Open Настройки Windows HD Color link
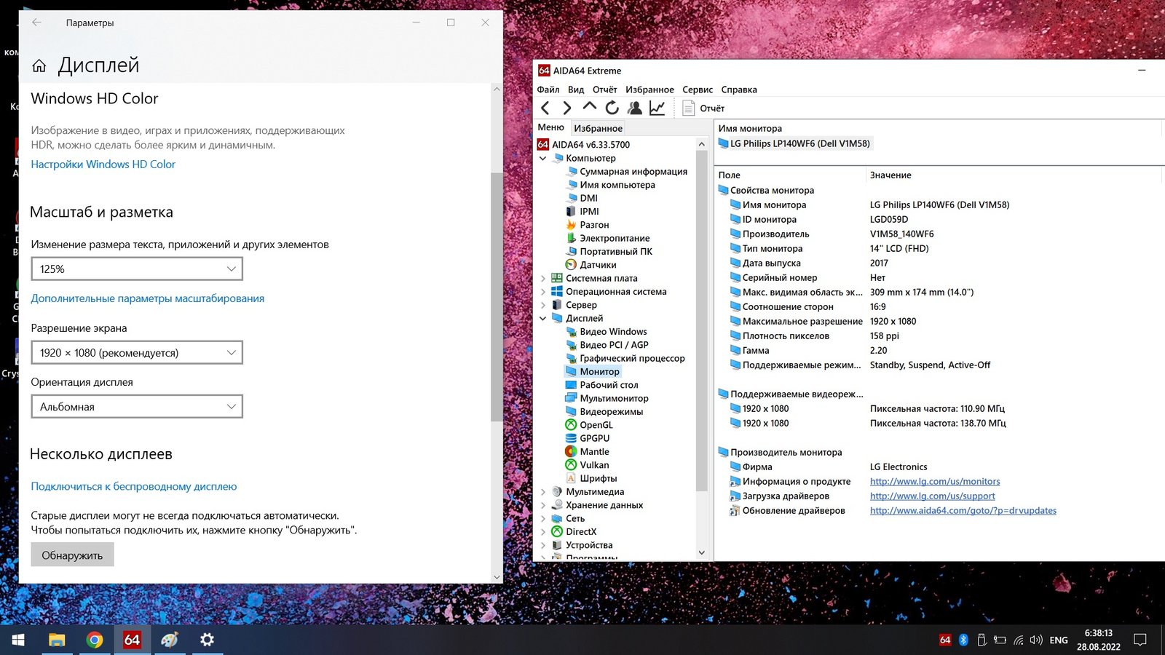The width and height of the screenshot is (1165, 655). pos(103,164)
